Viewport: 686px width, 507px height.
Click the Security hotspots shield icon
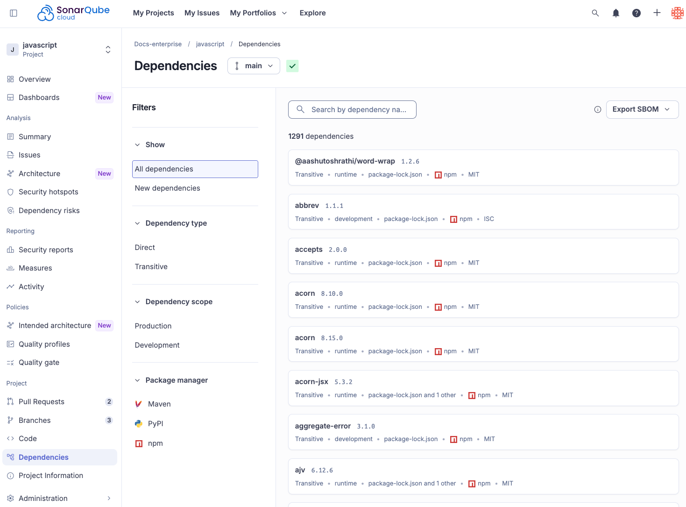tap(10, 192)
